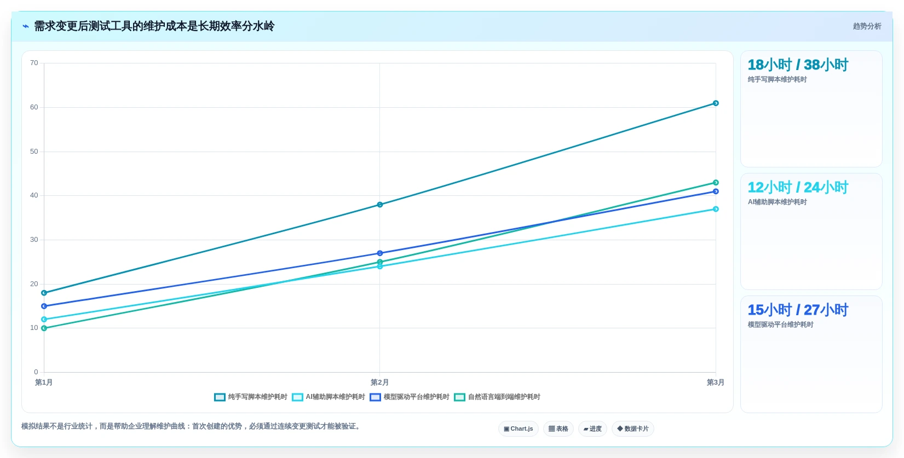Select the Chart.js chip
This screenshot has width=904, height=458.
pyautogui.click(x=519, y=428)
